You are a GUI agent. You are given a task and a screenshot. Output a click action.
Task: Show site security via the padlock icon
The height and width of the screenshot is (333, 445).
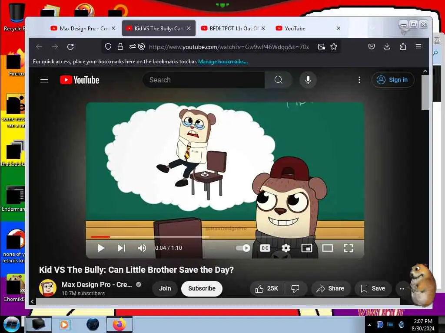coord(120,47)
